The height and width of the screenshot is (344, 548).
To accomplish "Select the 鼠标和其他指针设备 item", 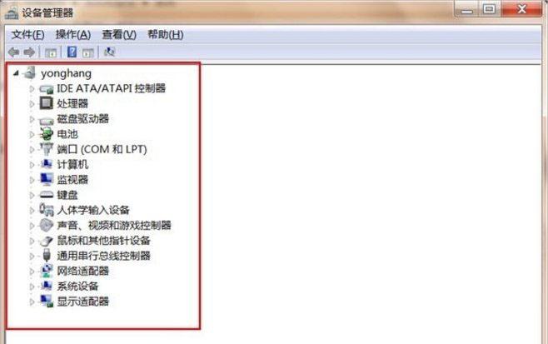I will click(x=103, y=241).
